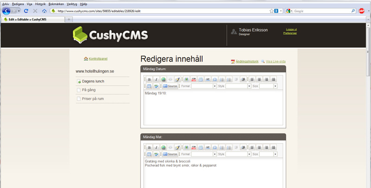Insert horizontal line in Måndag Datum editor

click(x=208, y=79)
